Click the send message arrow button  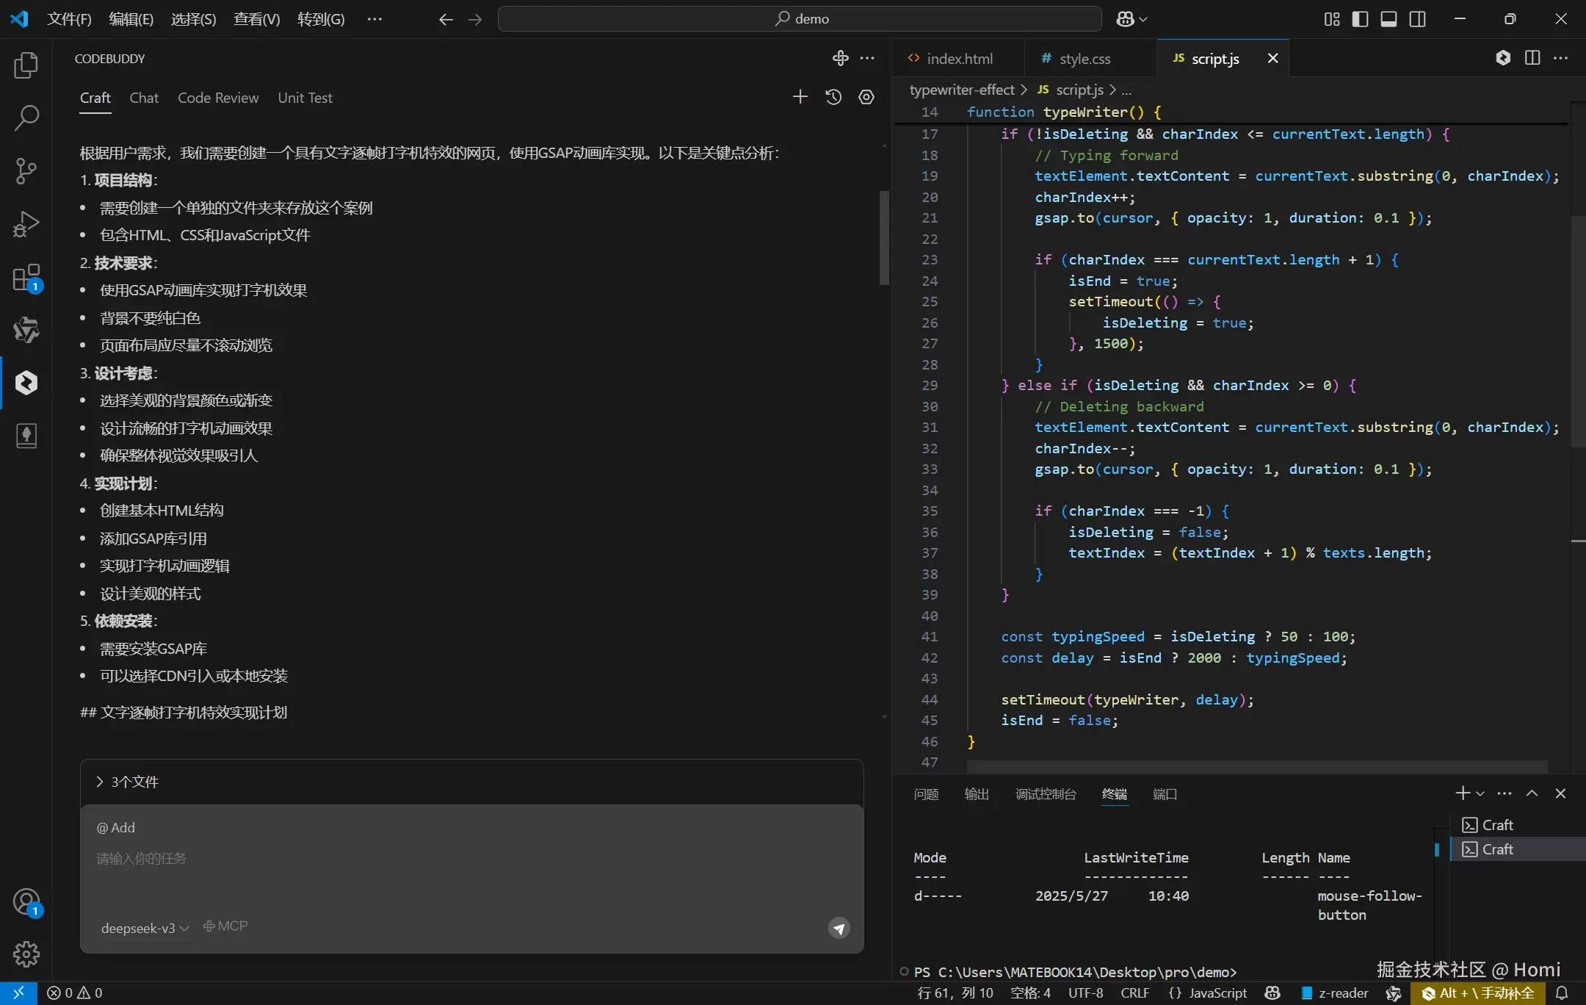839,928
